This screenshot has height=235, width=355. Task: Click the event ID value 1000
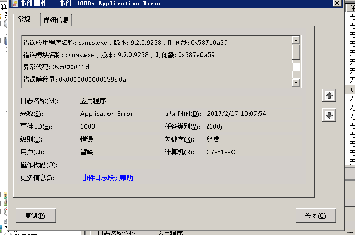(88, 127)
